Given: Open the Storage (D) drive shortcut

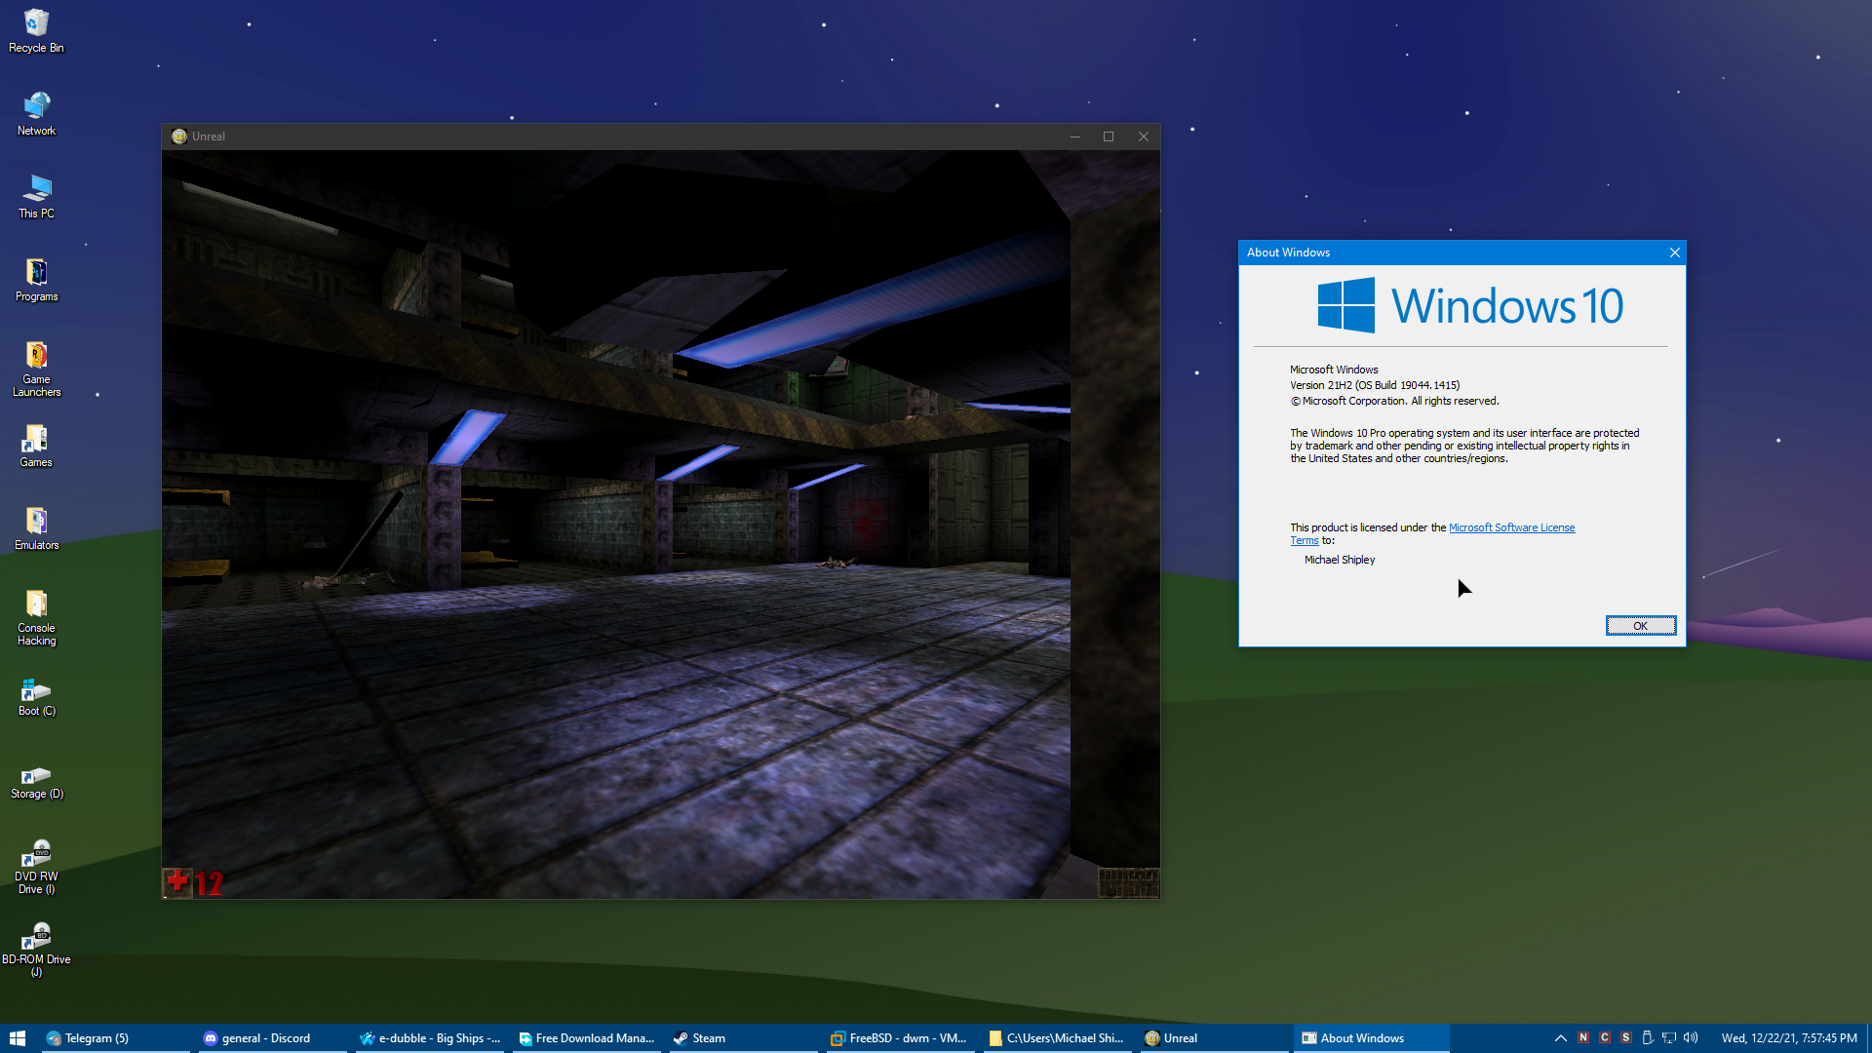Looking at the screenshot, I should [x=36, y=781].
